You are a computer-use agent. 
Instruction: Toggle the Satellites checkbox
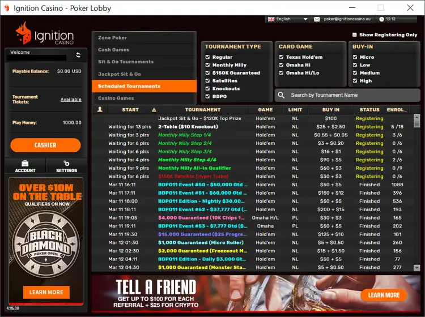[x=207, y=81]
